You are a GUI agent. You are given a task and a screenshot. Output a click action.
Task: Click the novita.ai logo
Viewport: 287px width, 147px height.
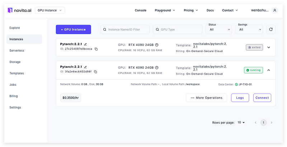[x=19, y=10]
